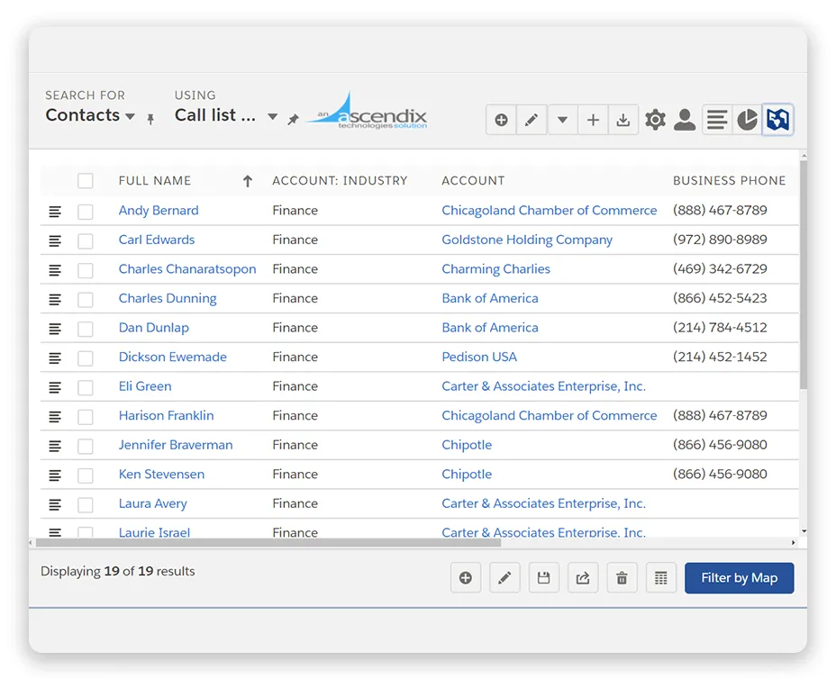Open row menu for Harison Franklin
836x679 pixels.
(55, 417)
